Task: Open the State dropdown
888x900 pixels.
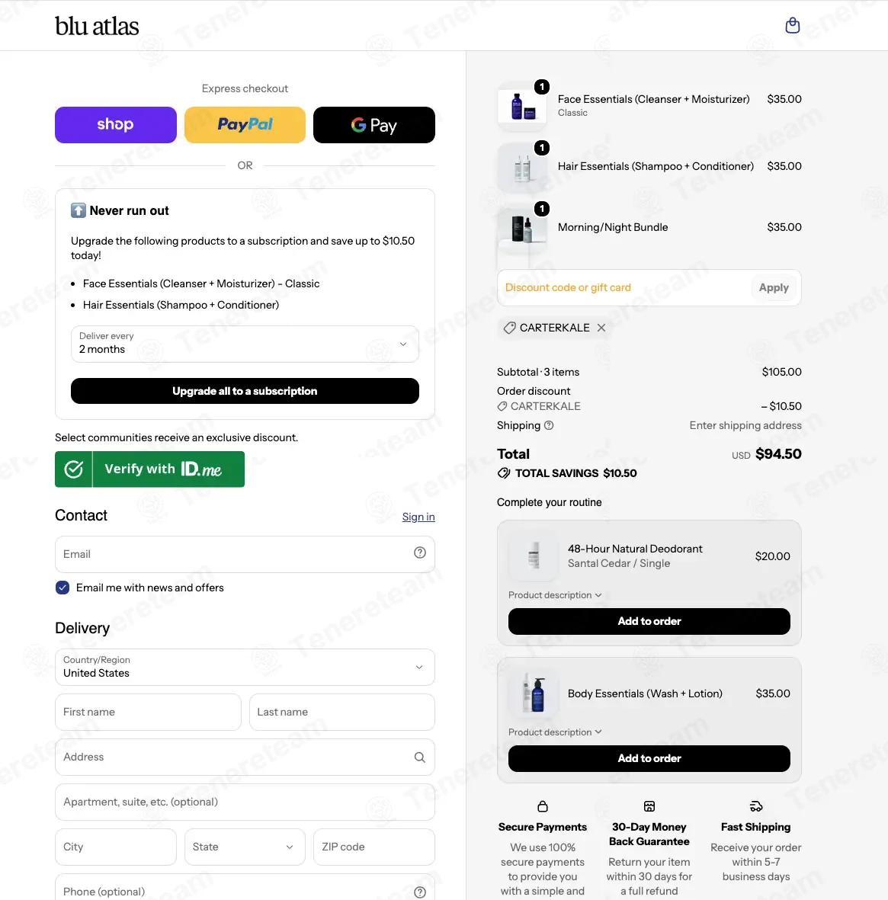Action: pos(245,847)
